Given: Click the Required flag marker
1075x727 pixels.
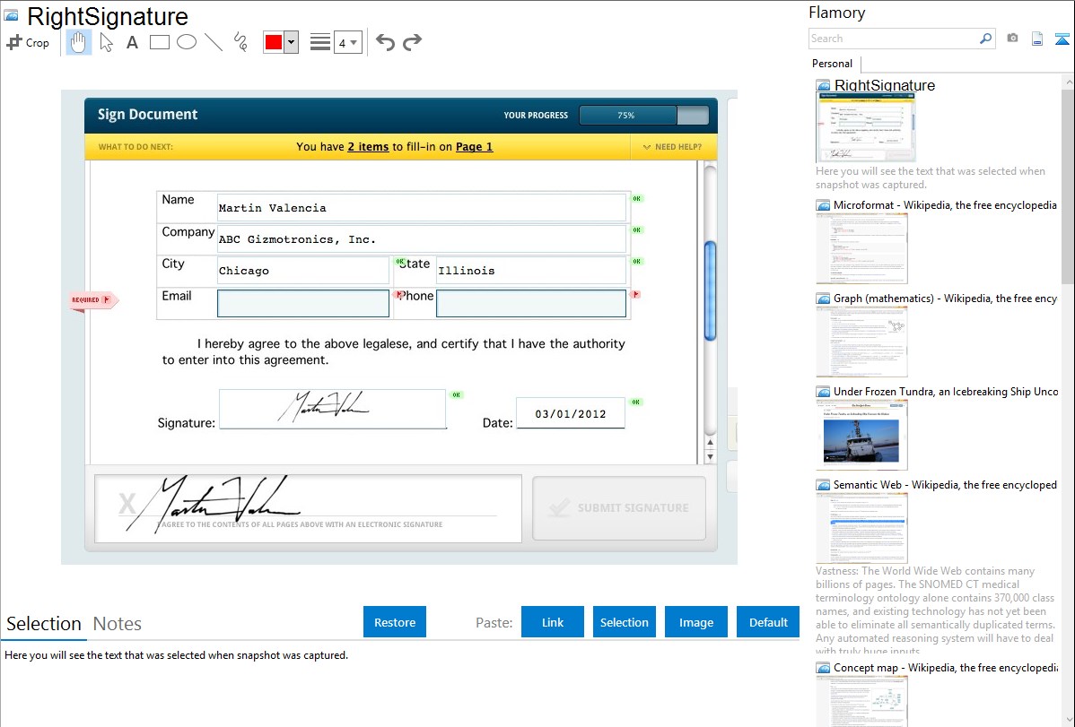Looking at the screenshot, I should pyautogui.click(x=94, y=300).
